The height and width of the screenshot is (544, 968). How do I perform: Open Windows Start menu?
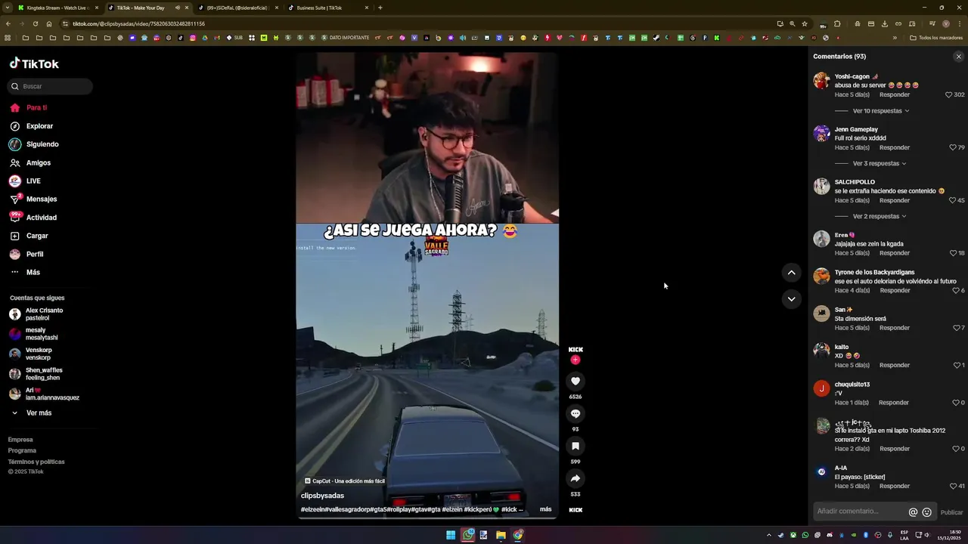451,535
